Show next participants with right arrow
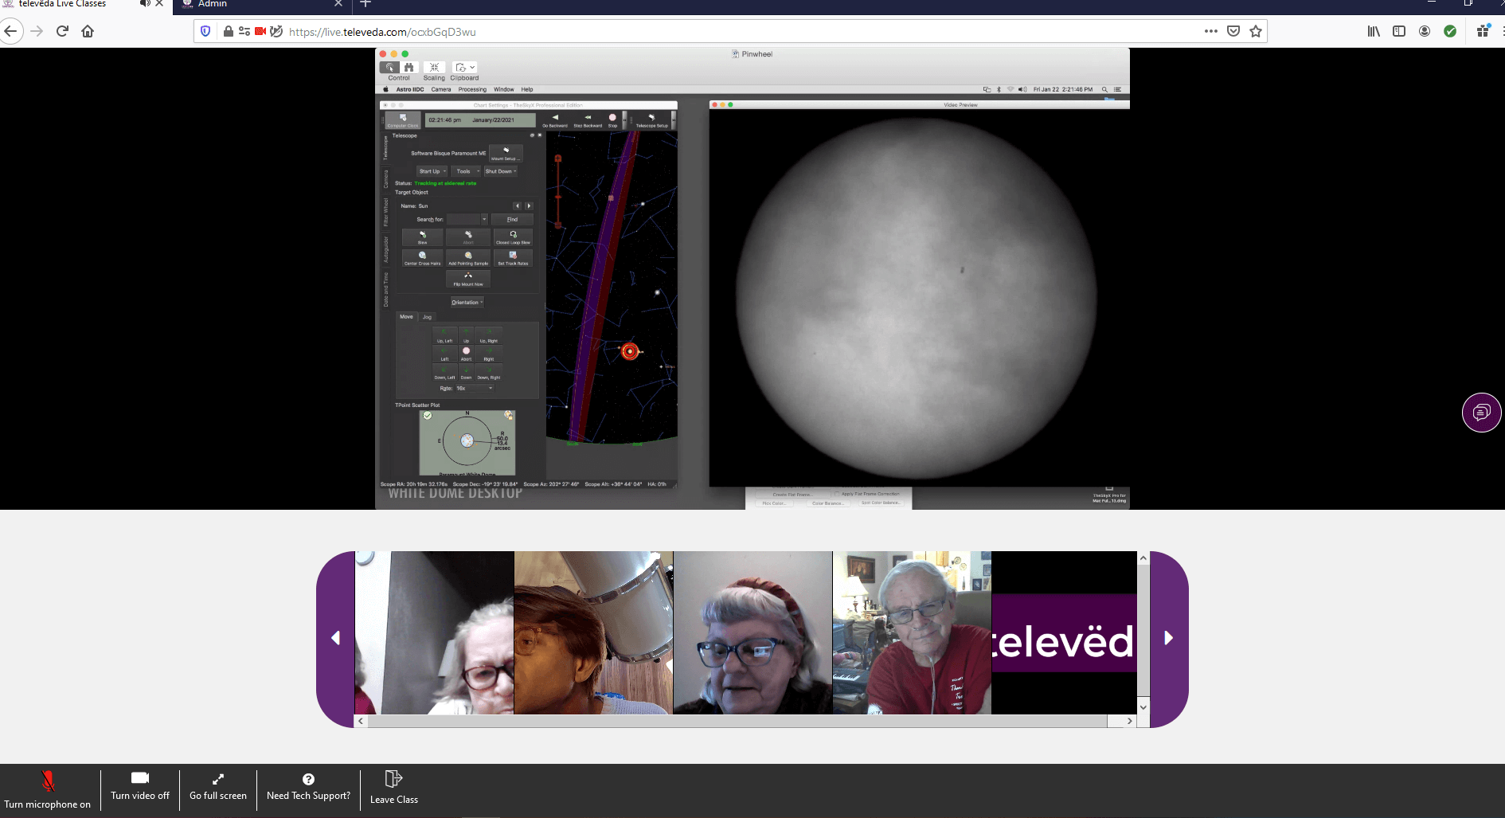The height and width of the screenshot is (818, 1505). [x=1168, y=638]
